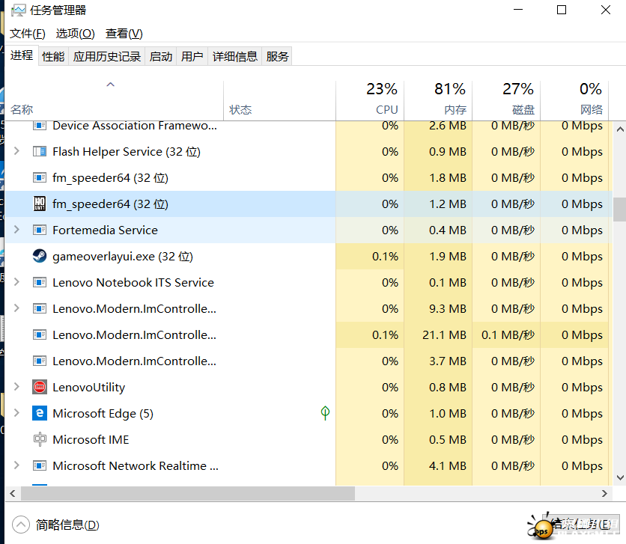
Task: Open the 查看(V) menu
Action: tap(124, 34)
